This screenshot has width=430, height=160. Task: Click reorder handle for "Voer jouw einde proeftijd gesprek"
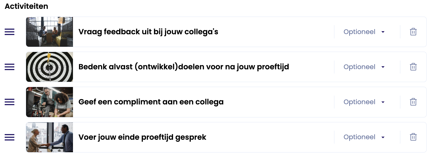[x=10, y=137]
